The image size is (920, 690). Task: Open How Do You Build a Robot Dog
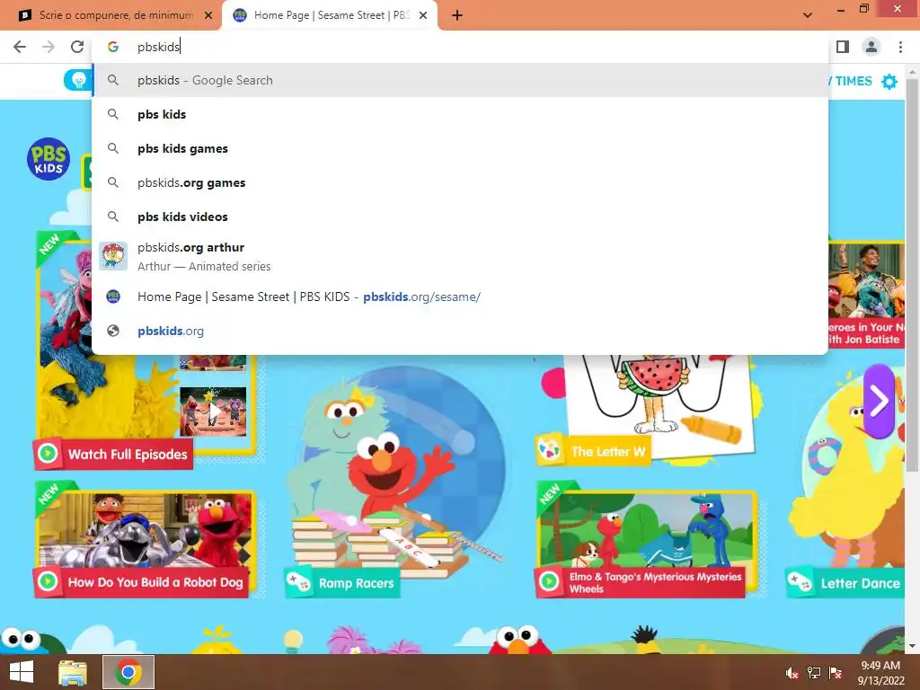(155, 582)
